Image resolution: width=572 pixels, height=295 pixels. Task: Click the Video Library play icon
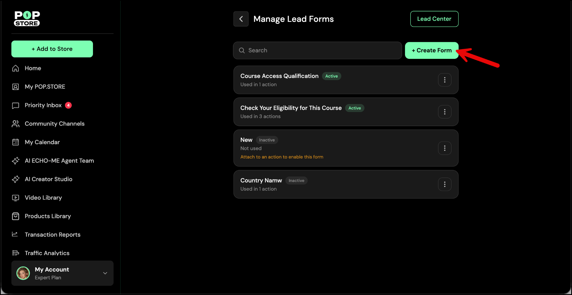click(16, 198)
